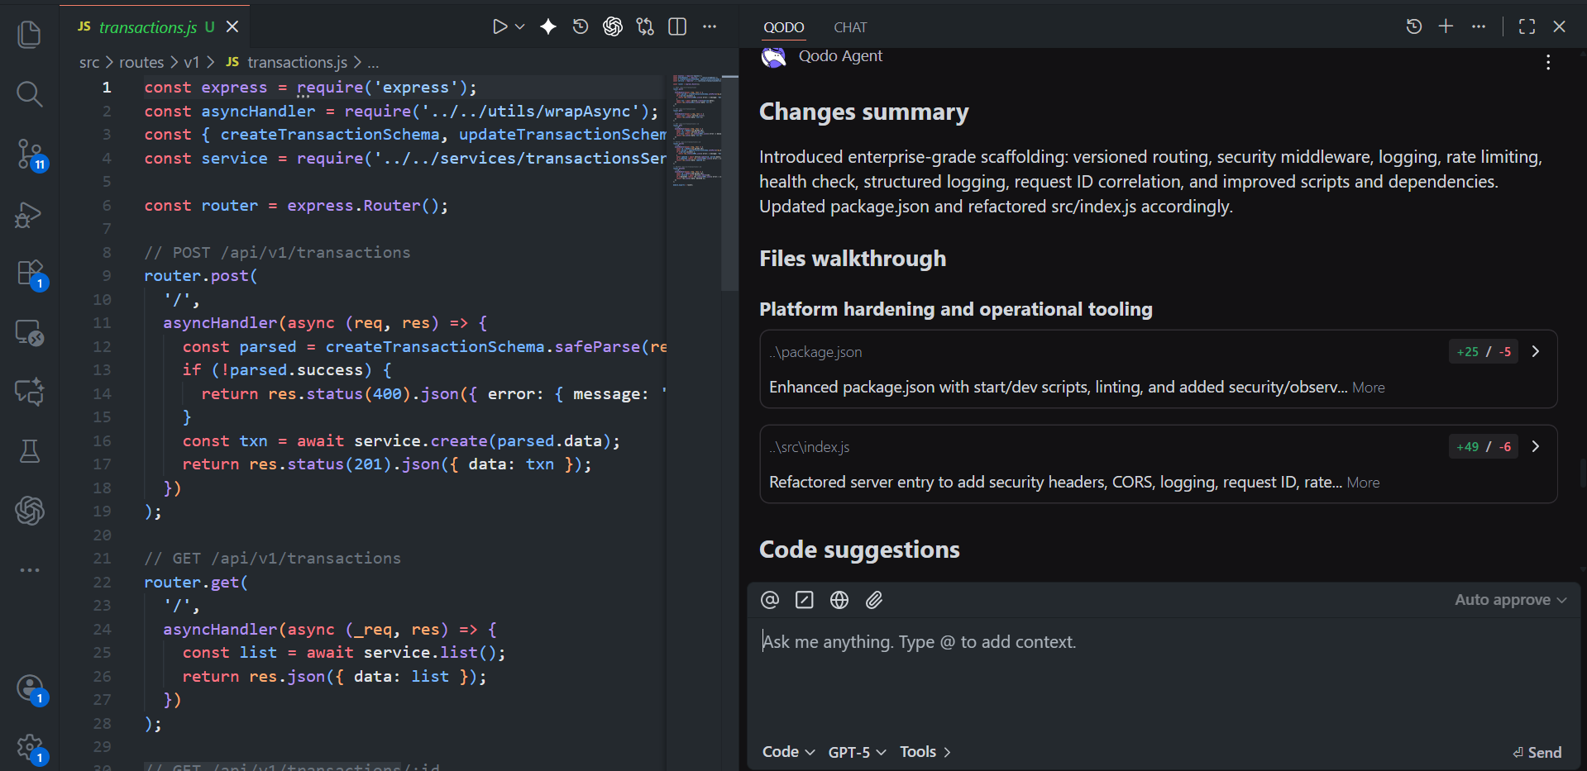Expand the src\index.js file change entry
The height and width of the screenshot is (771, 1587).
click(x=1536, y=446)
